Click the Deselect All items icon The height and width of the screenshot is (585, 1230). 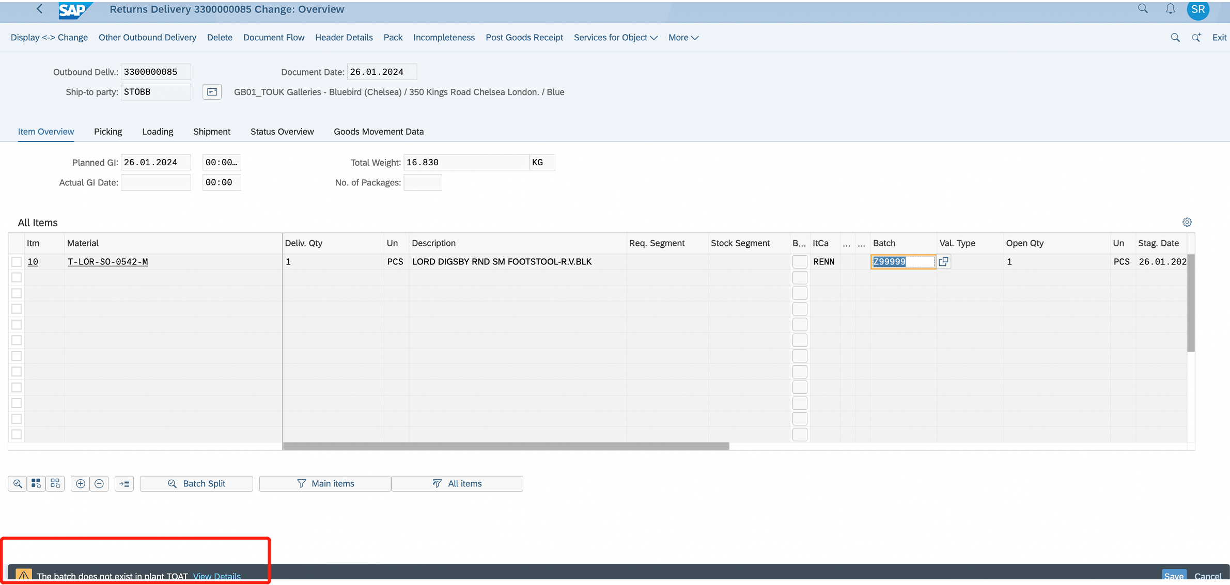(x=55, y=484)
